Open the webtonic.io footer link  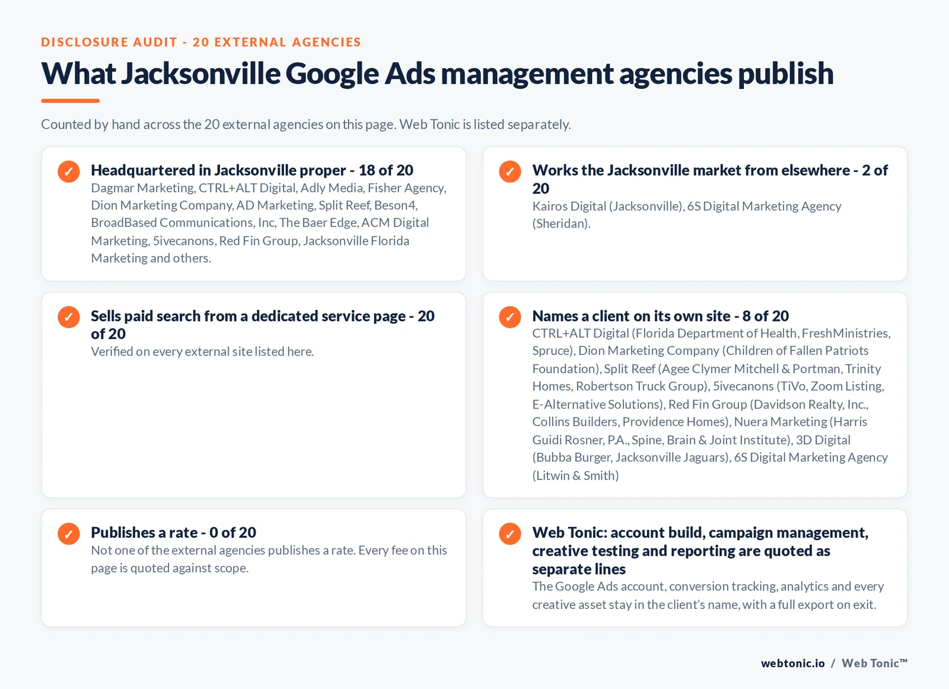793,664
